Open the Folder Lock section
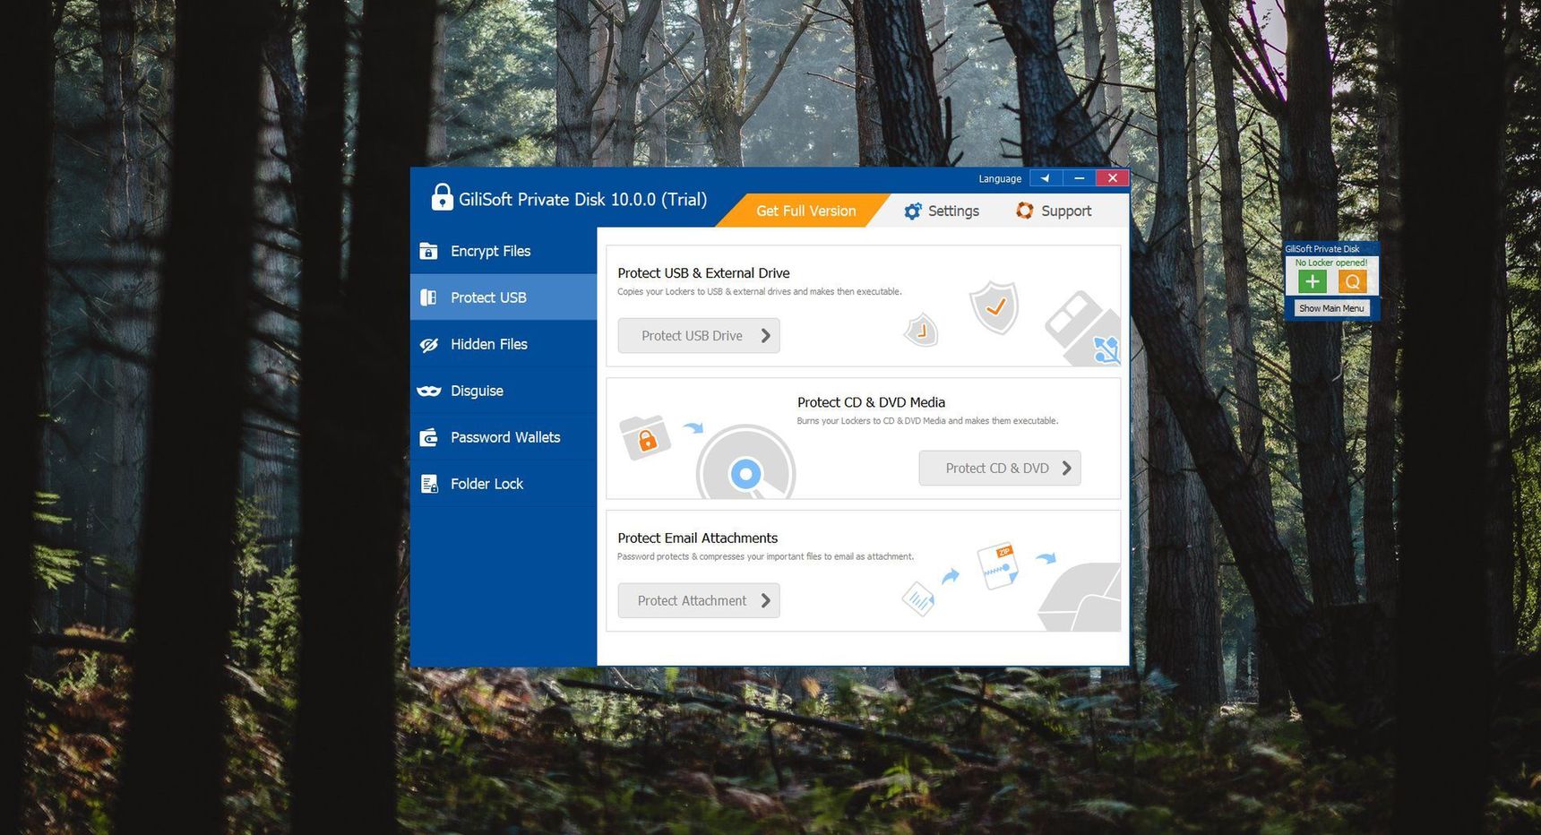Viewport: 1541px width, 835px height. (x=504, y=484)
